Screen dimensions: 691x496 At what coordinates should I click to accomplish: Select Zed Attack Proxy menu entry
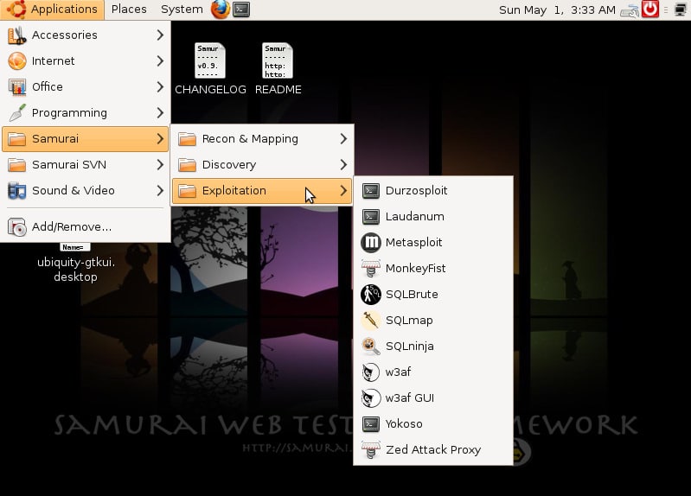[432, 450]
